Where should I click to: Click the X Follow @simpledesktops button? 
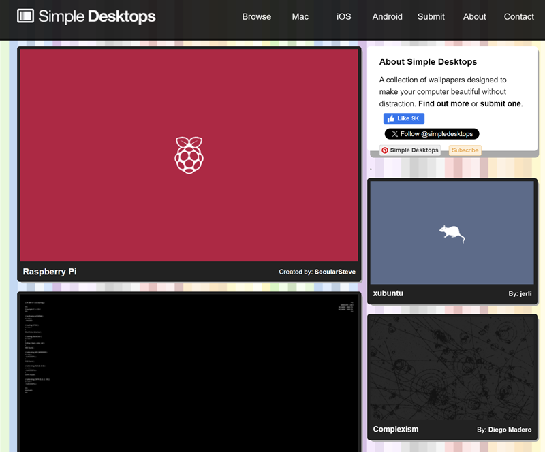(432, 134)
